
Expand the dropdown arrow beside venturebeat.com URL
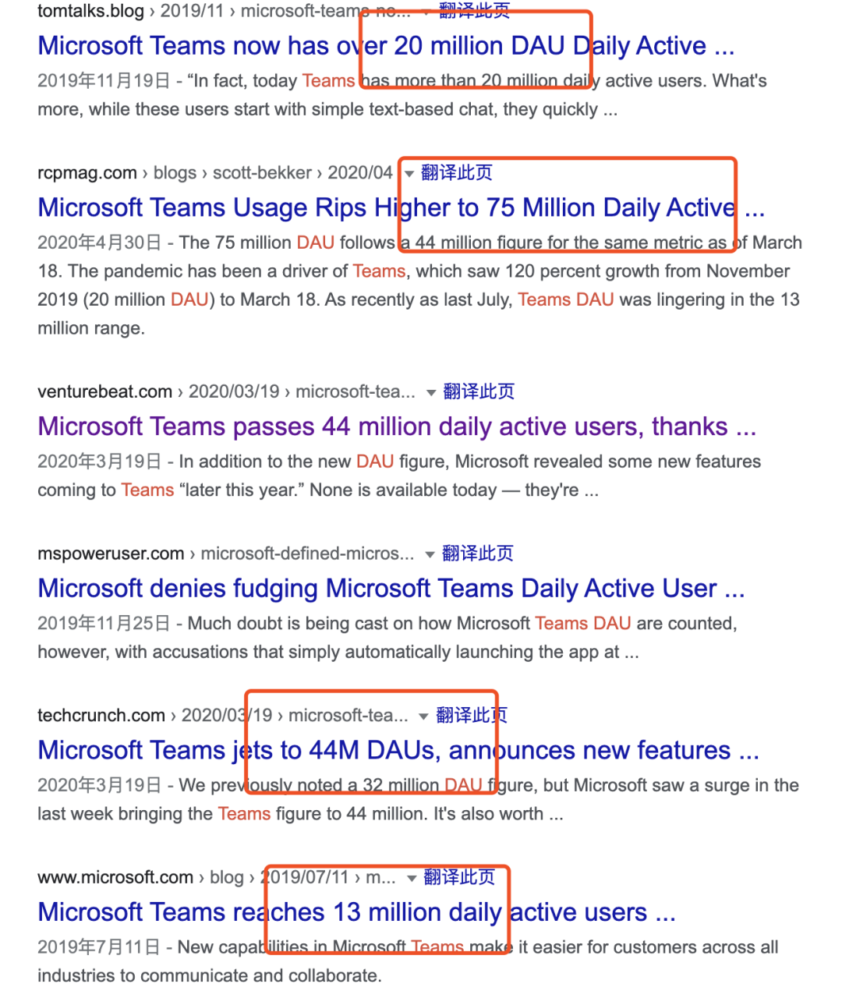[x=431, y=393]
